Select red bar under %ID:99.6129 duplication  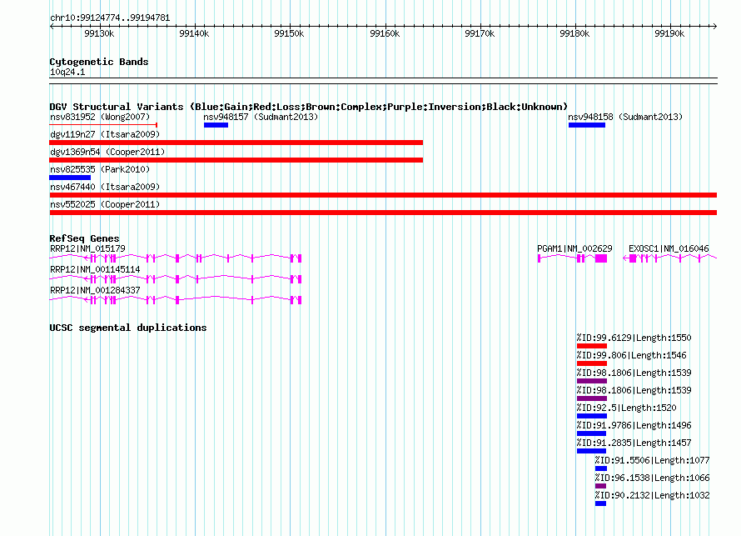[x=592, y=346]
